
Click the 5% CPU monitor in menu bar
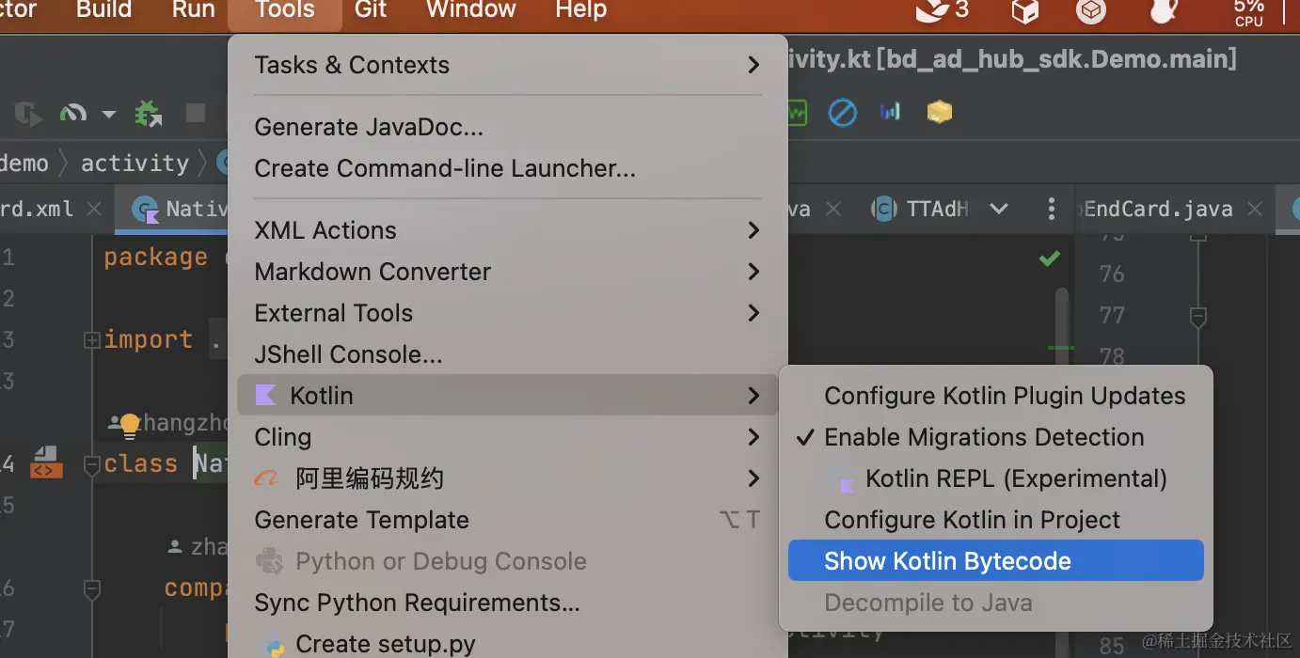tap(1249, 12)
